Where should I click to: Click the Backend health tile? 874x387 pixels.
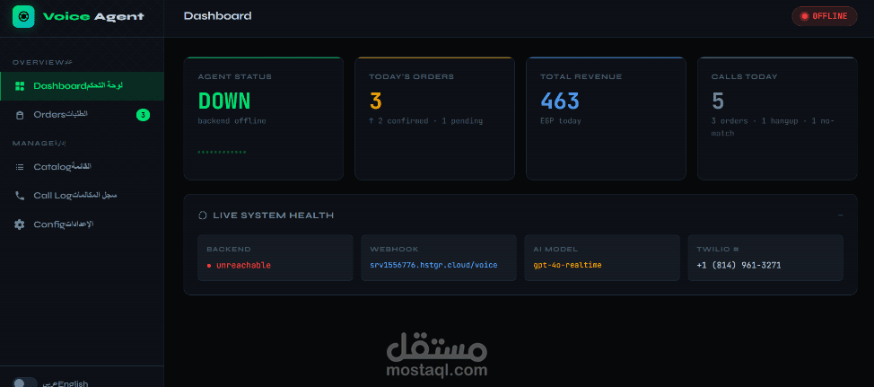click(275, 258)
